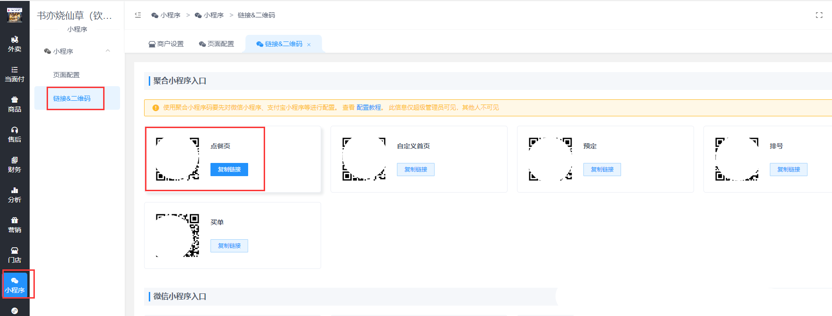Open the 分析 sidebar section
Viewport: 832px width, 316px height.
15,195
